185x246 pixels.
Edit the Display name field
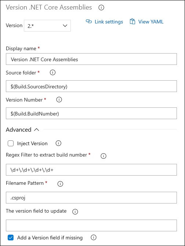click(x=91, y=59)
